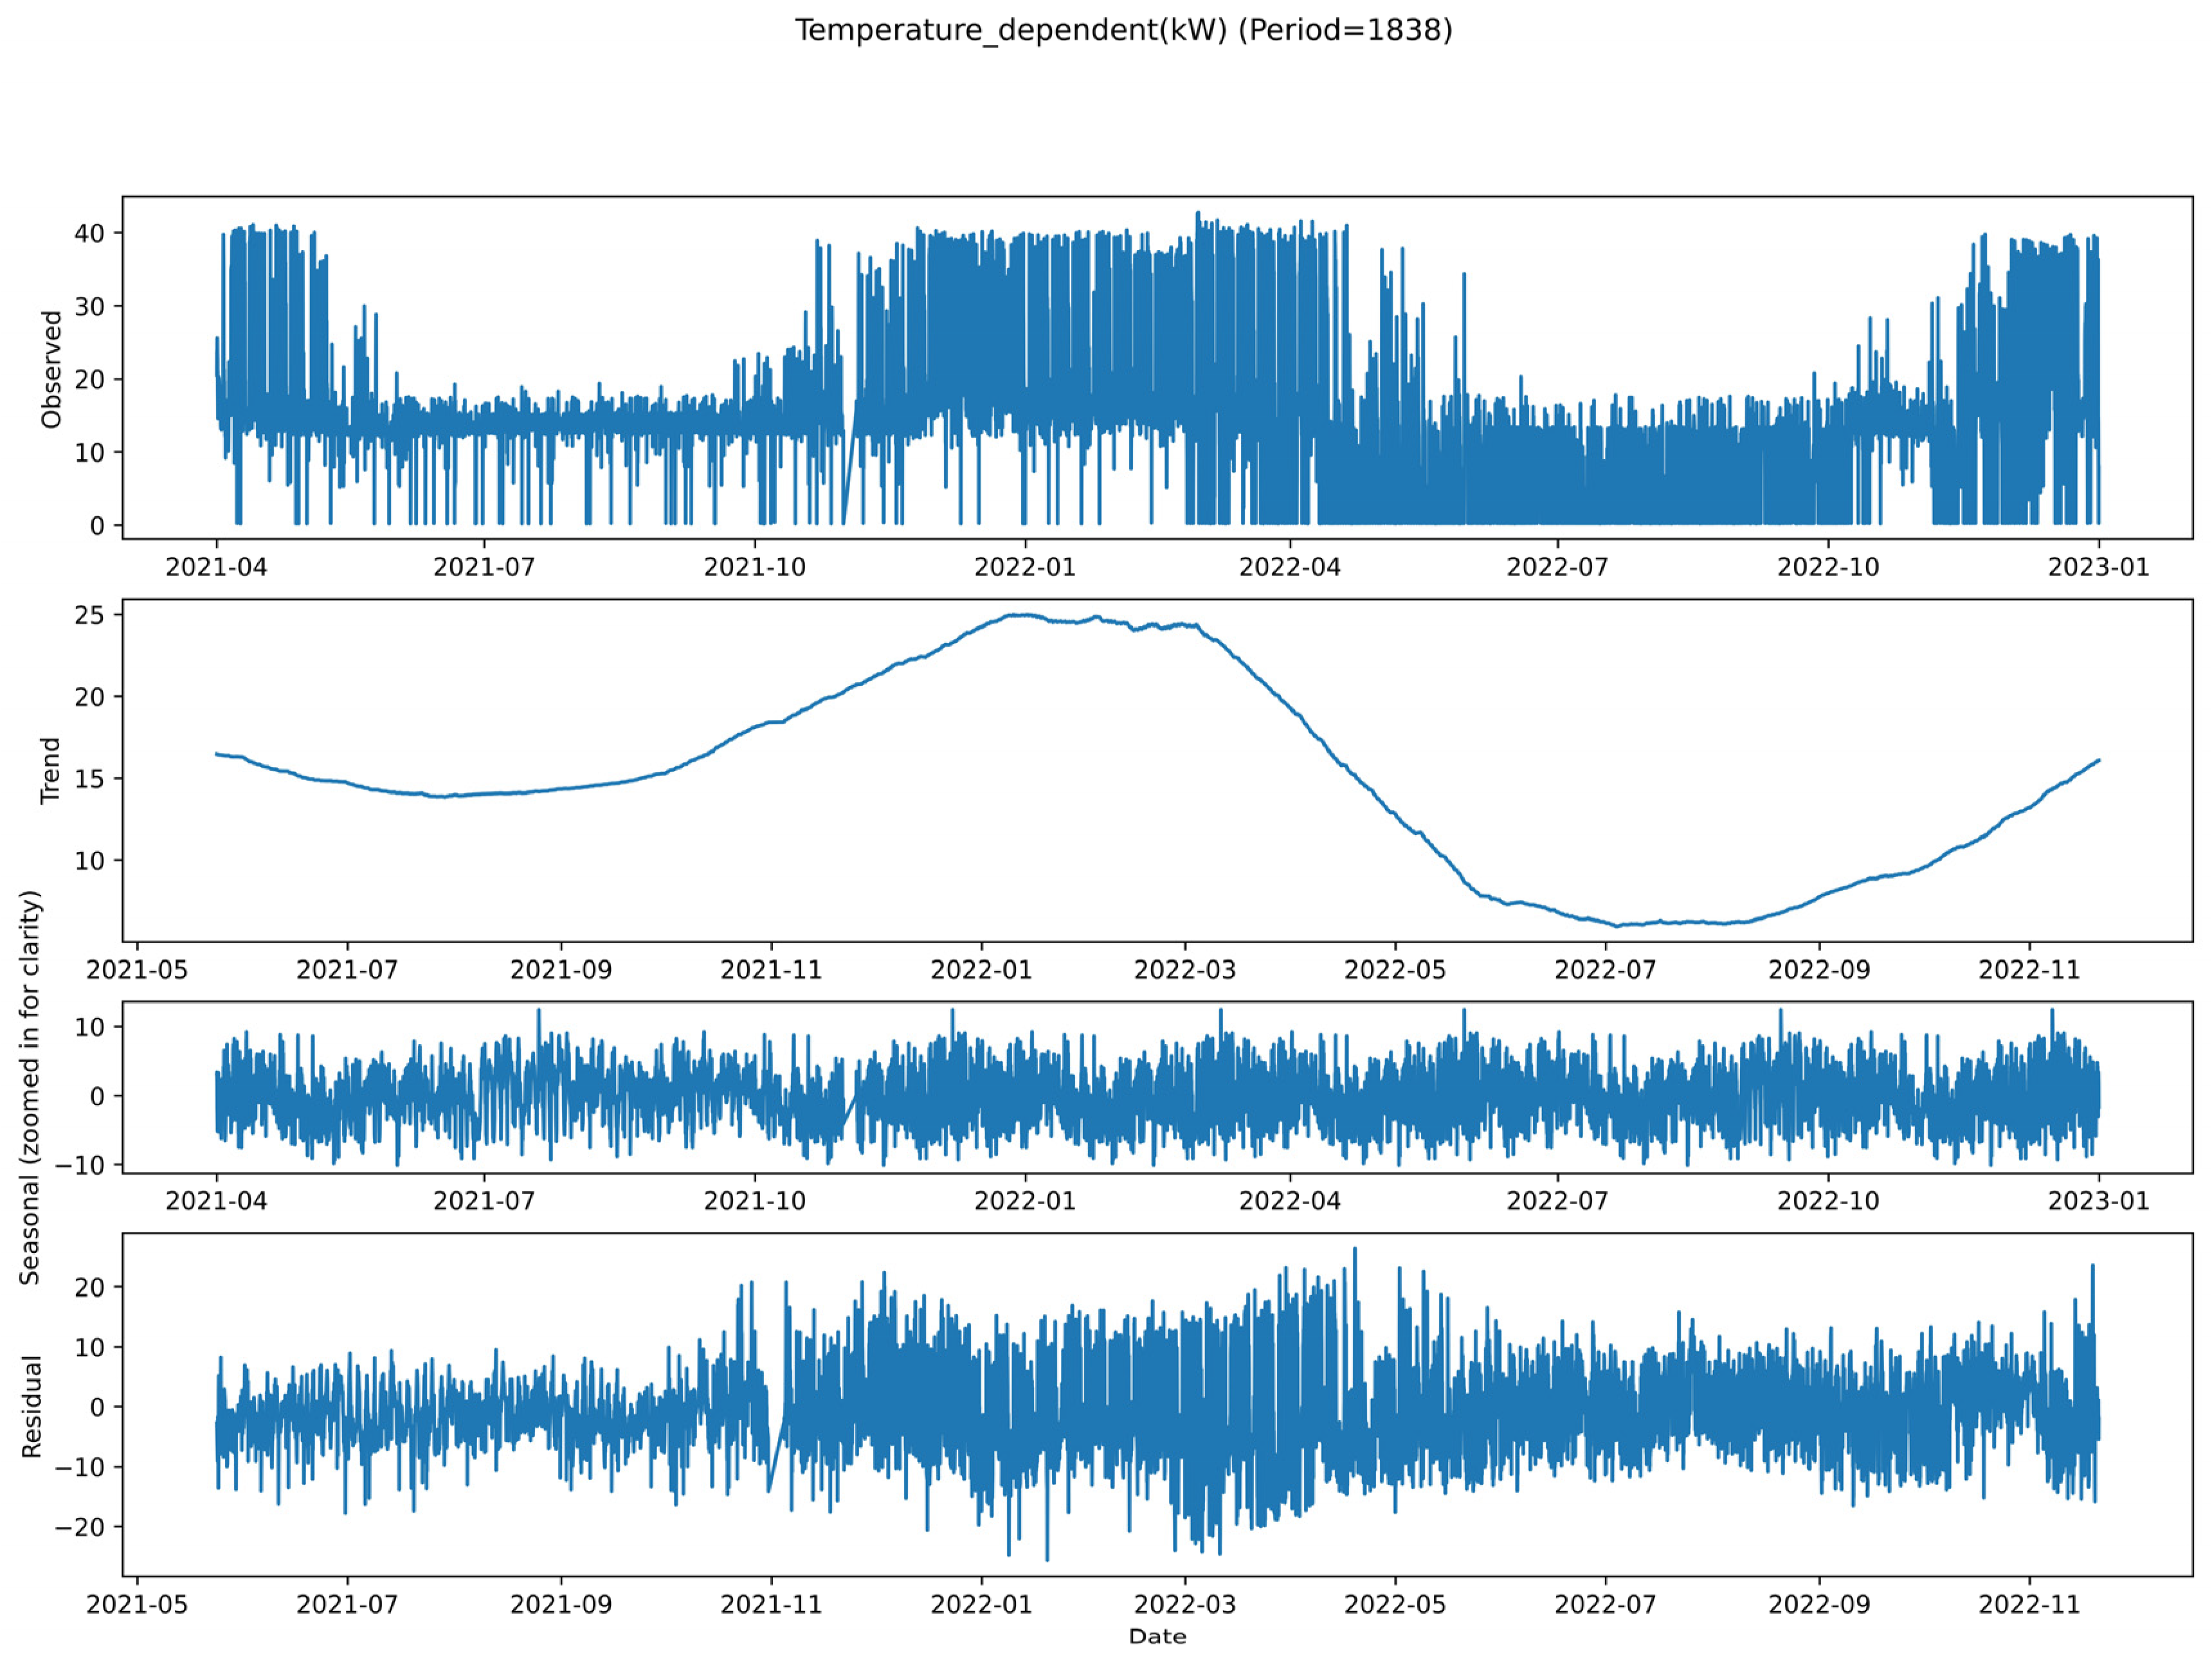Click the 'Date' x-axis label at the bottom

[x=1157, y=1637]
